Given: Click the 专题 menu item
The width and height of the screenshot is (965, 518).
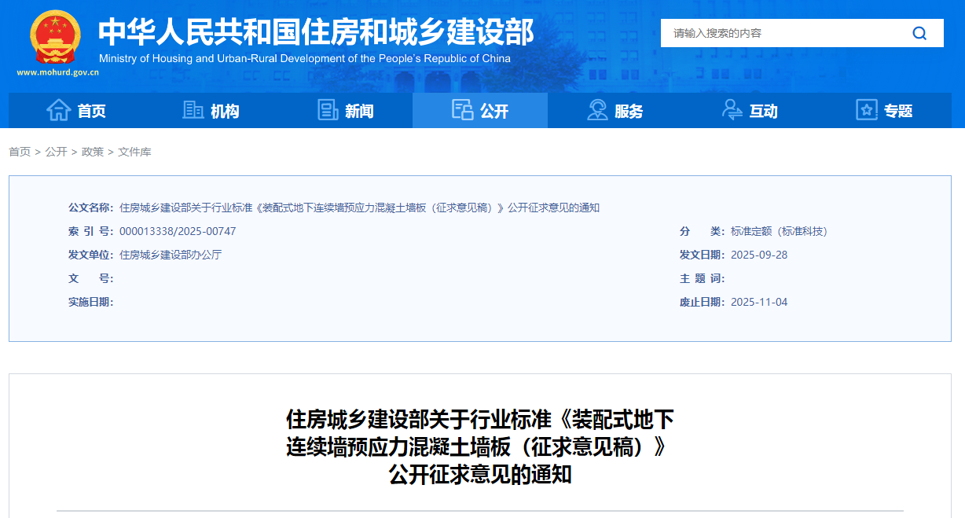Looking at the screenshot, I should click(898, 110).
